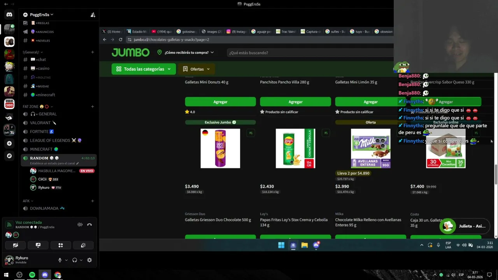The image size is (498, 280).
Task: Expand microphone input options arrow
Action: [66, 260]
